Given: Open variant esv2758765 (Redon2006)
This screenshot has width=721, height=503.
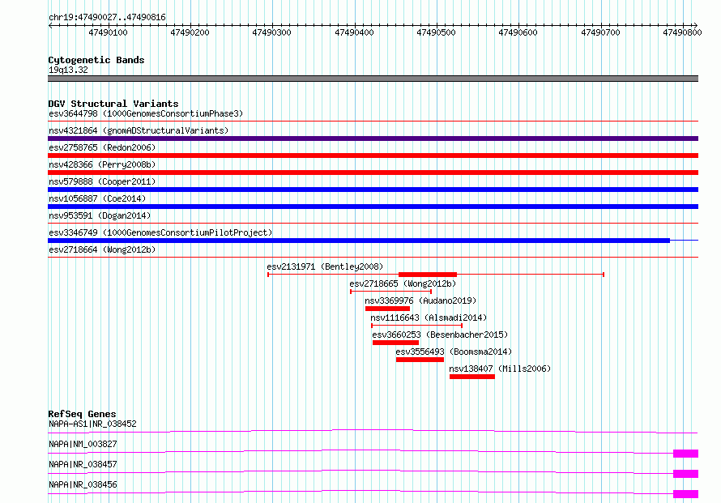Looking at the screenshot, I should point(102,147).
